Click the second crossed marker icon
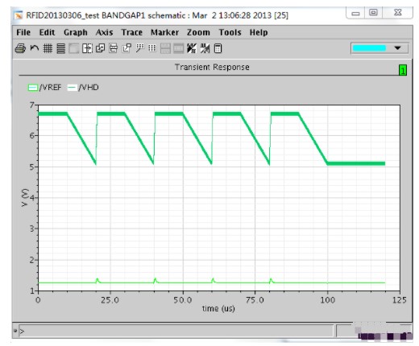Image resolution: width=419 pixels, height=346 pixels. [x=205, y=48]
